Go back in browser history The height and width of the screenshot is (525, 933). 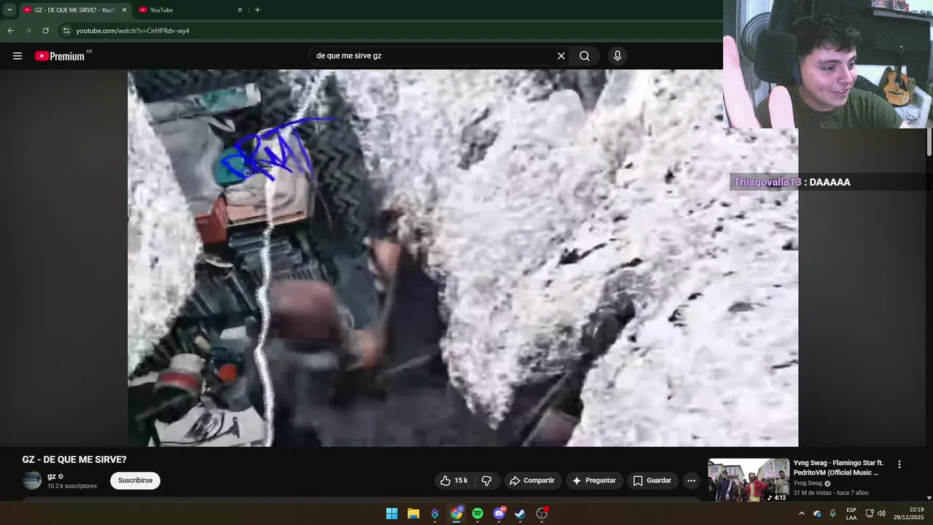click(x=10, y=31)
